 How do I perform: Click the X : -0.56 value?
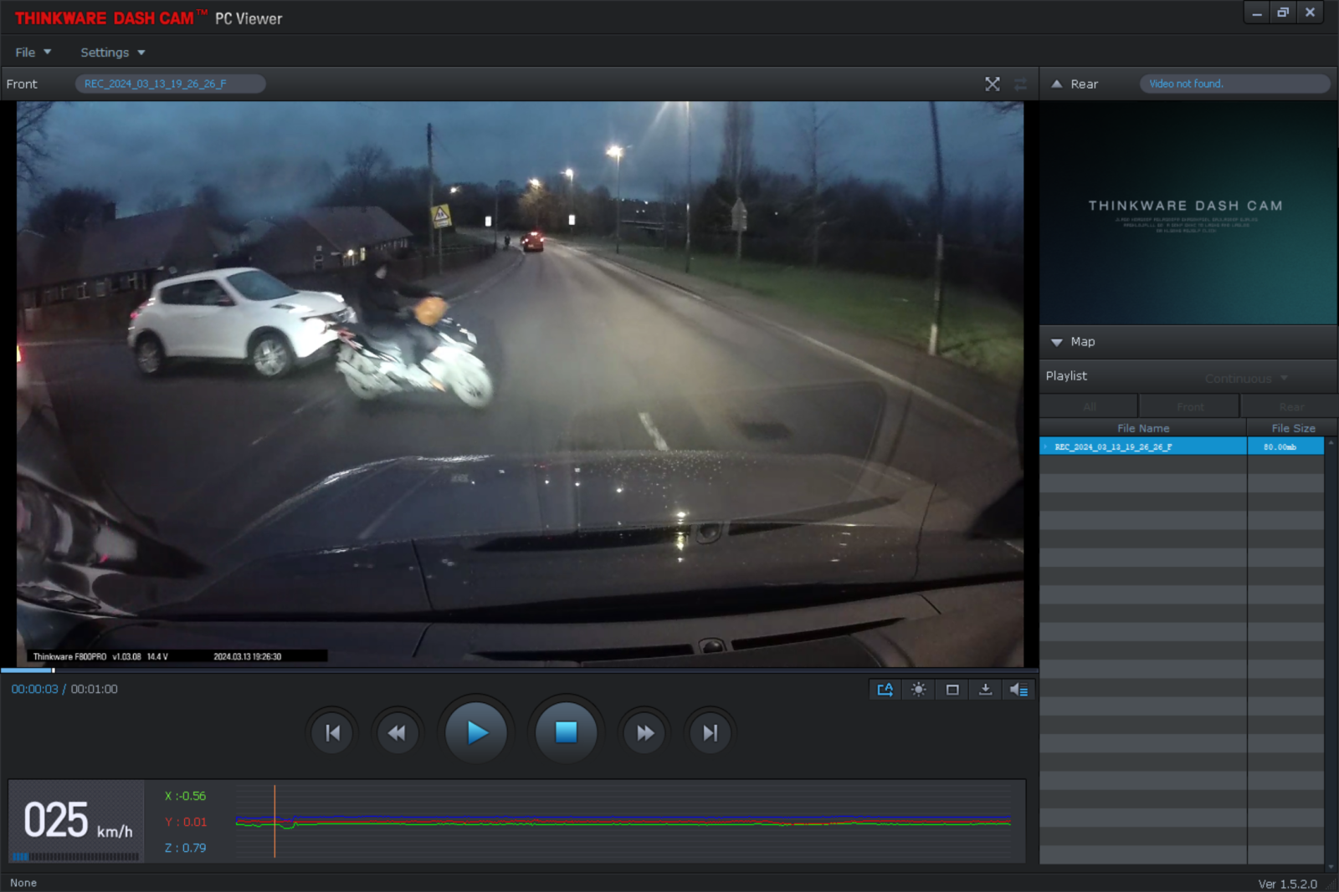pyautogui.click(x=185, y=796)
